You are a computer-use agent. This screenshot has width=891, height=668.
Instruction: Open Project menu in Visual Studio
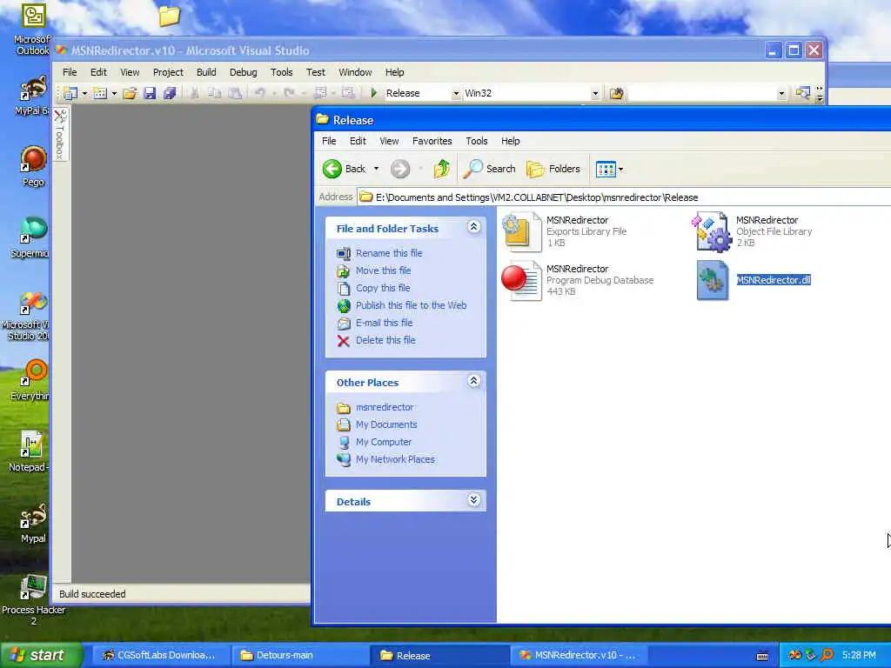[168, 72]
